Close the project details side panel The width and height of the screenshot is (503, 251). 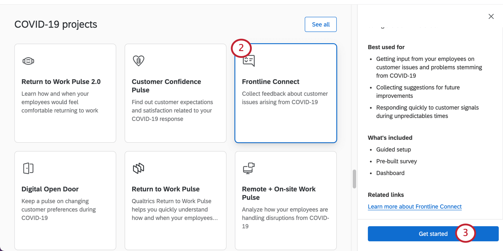coord(491,17)
